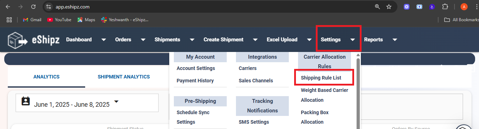Image resolution: width=479 pixels, height=129 pixels.
Task: Click the eShipz logo
Action: coord(34,40)
